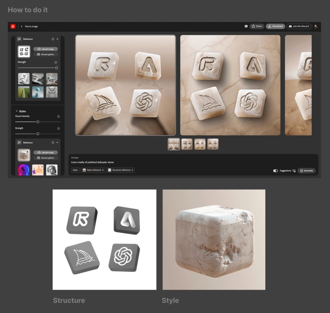The width and height of the screenshot is (330, 313).
Task: Open the feedback comment icon in top bar
Action: click(x=246, y=26)
